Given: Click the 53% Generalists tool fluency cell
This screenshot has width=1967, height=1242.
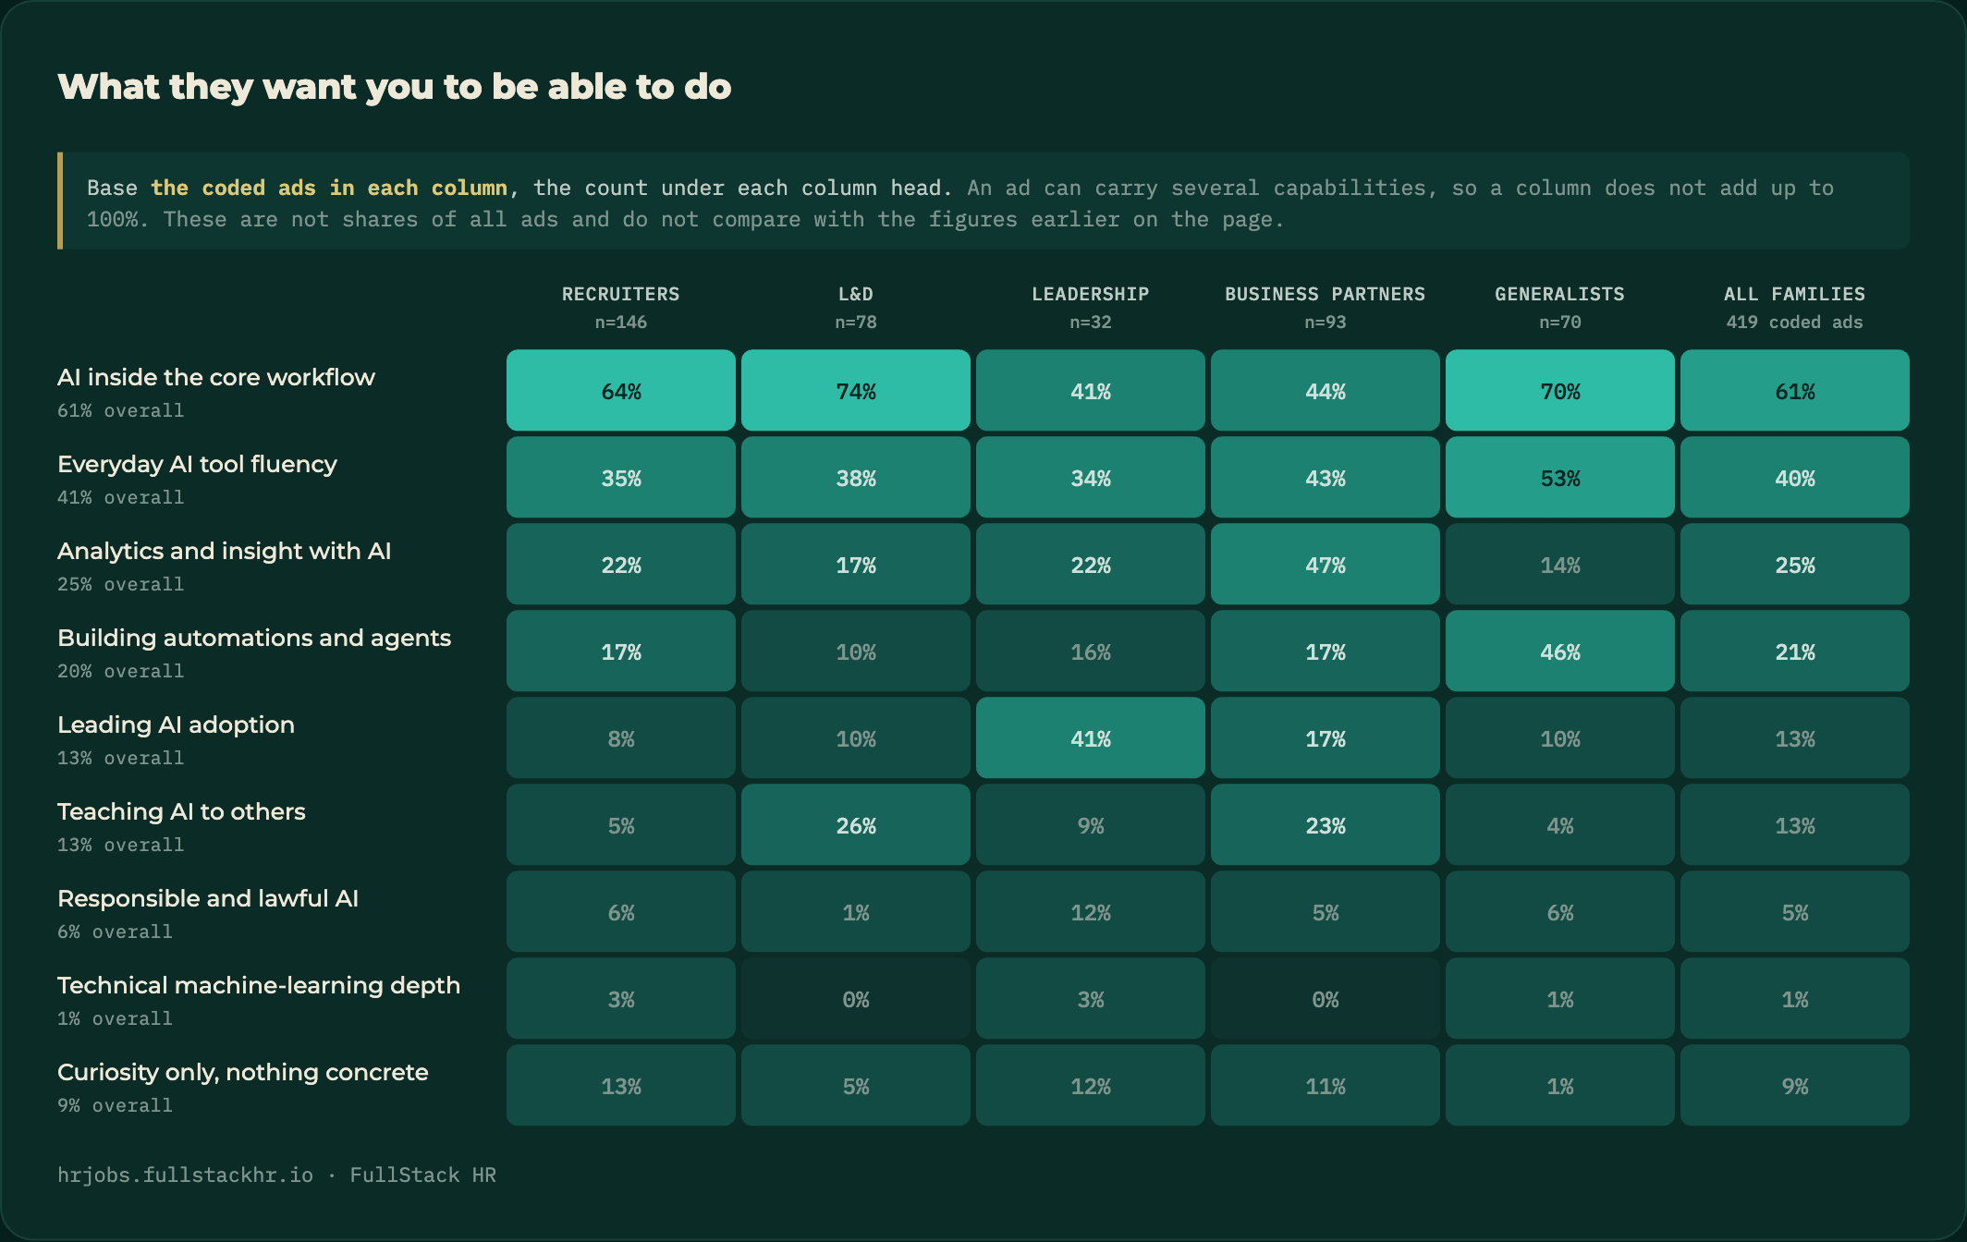Looking at the screenshot, I should click(1560, 477).
